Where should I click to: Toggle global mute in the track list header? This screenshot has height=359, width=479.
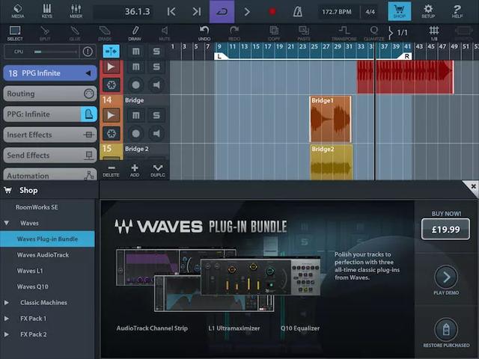(136, 52)
